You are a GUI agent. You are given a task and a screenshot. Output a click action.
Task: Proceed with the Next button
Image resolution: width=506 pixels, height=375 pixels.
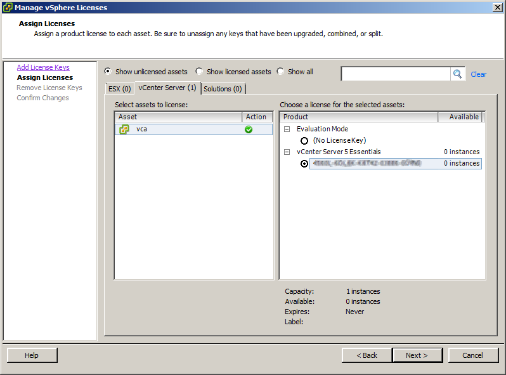(417, 355)
